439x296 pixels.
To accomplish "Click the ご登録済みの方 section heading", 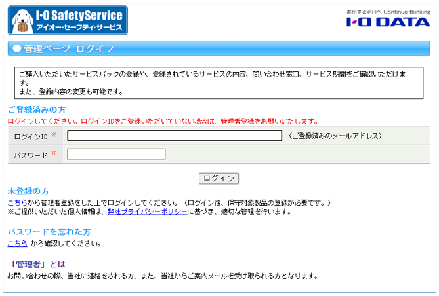I will pyautogui.click(x=37, y=110).
